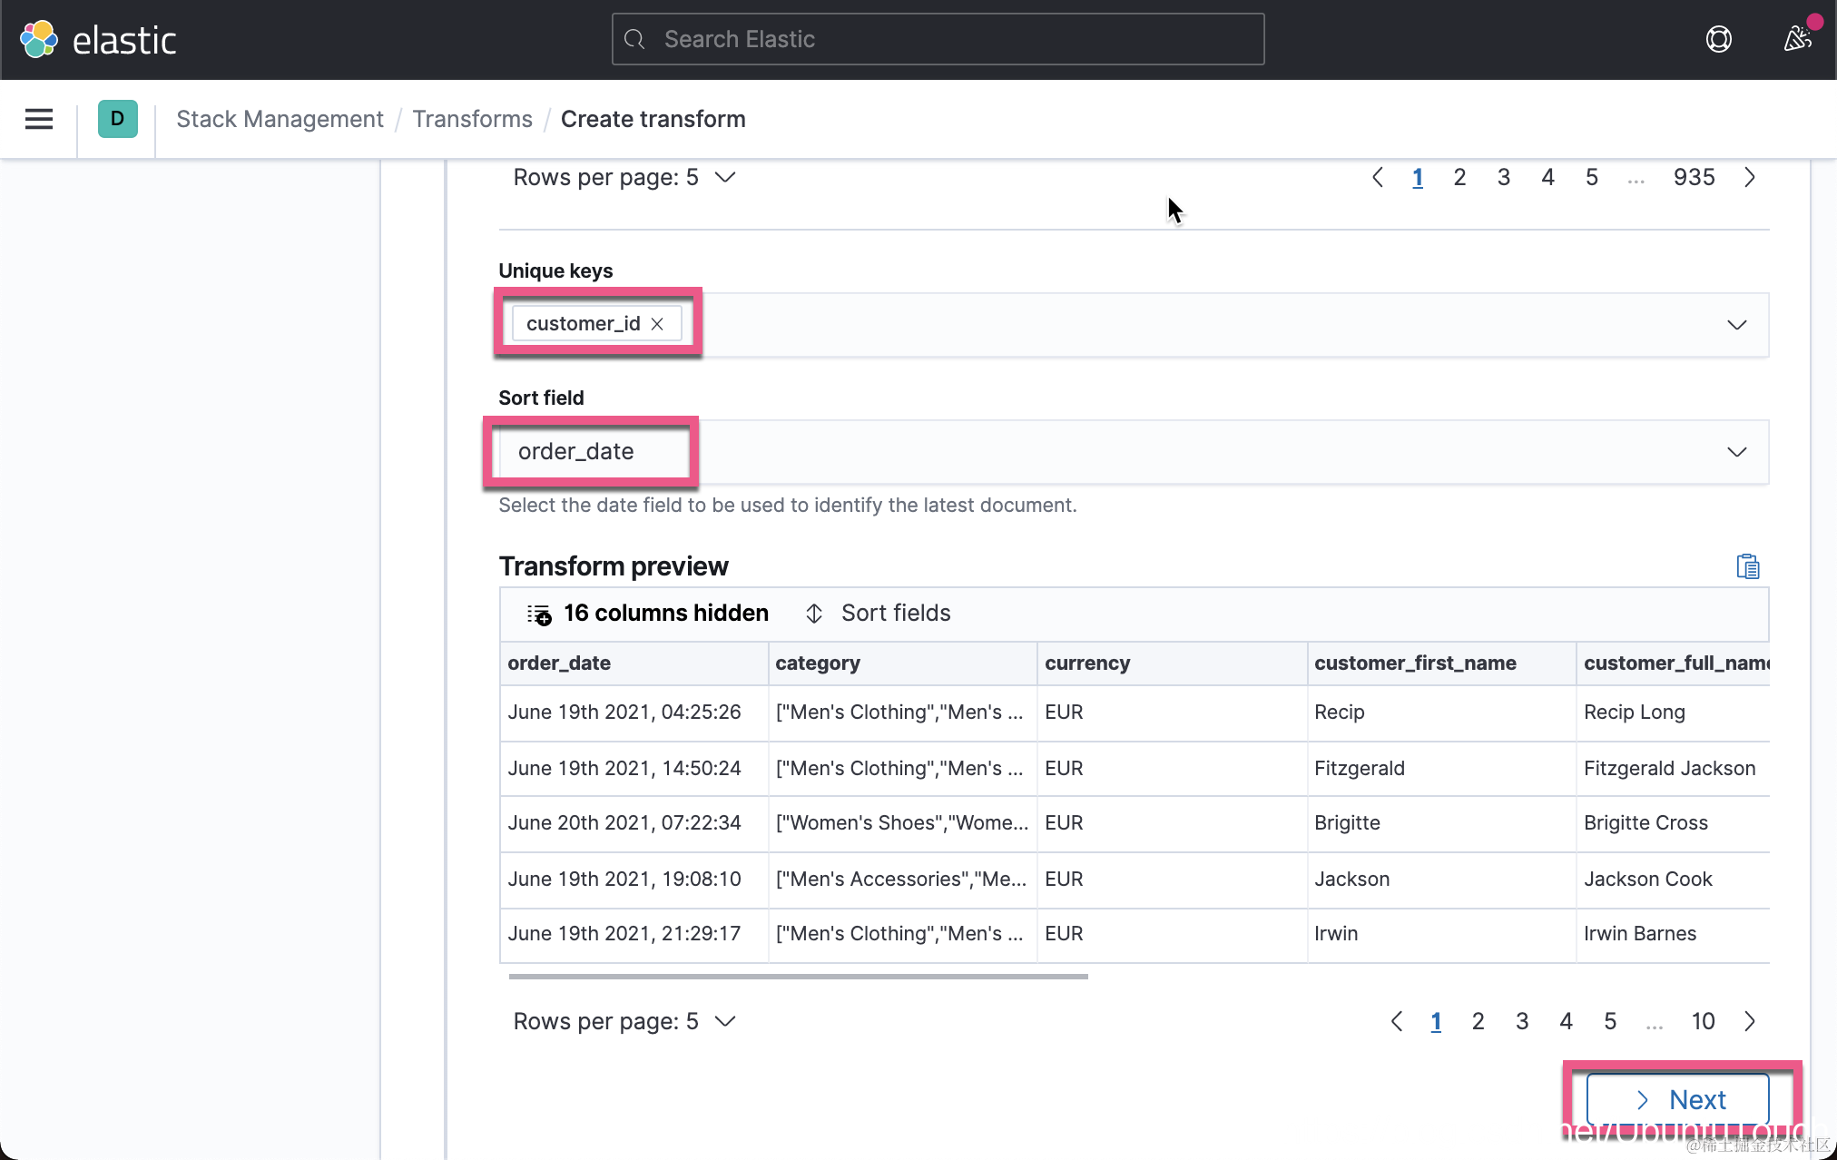The height and width of the screenshot is (1160, 1837).
Task: Open the help menu icon
Action: coord(1718,39)
